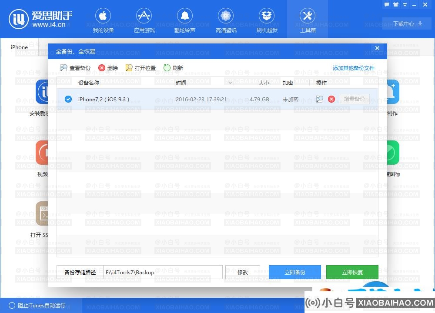Click the 增量备份 button in row
Viewport: 435px width, 313px height.
[355, 99]
